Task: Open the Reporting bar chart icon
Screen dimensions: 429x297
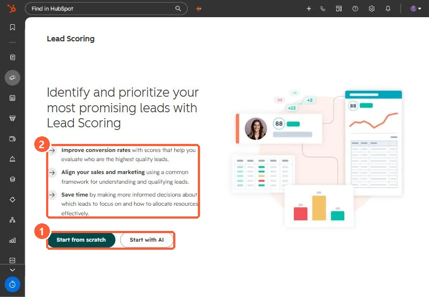Action: click(12, 240)
